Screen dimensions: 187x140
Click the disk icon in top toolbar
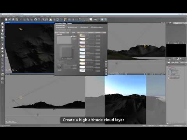point(13,19)
